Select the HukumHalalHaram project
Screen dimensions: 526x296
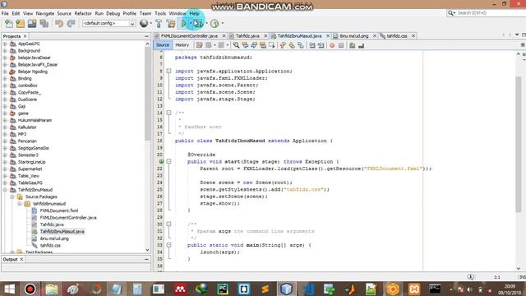[x=35, y=120]
